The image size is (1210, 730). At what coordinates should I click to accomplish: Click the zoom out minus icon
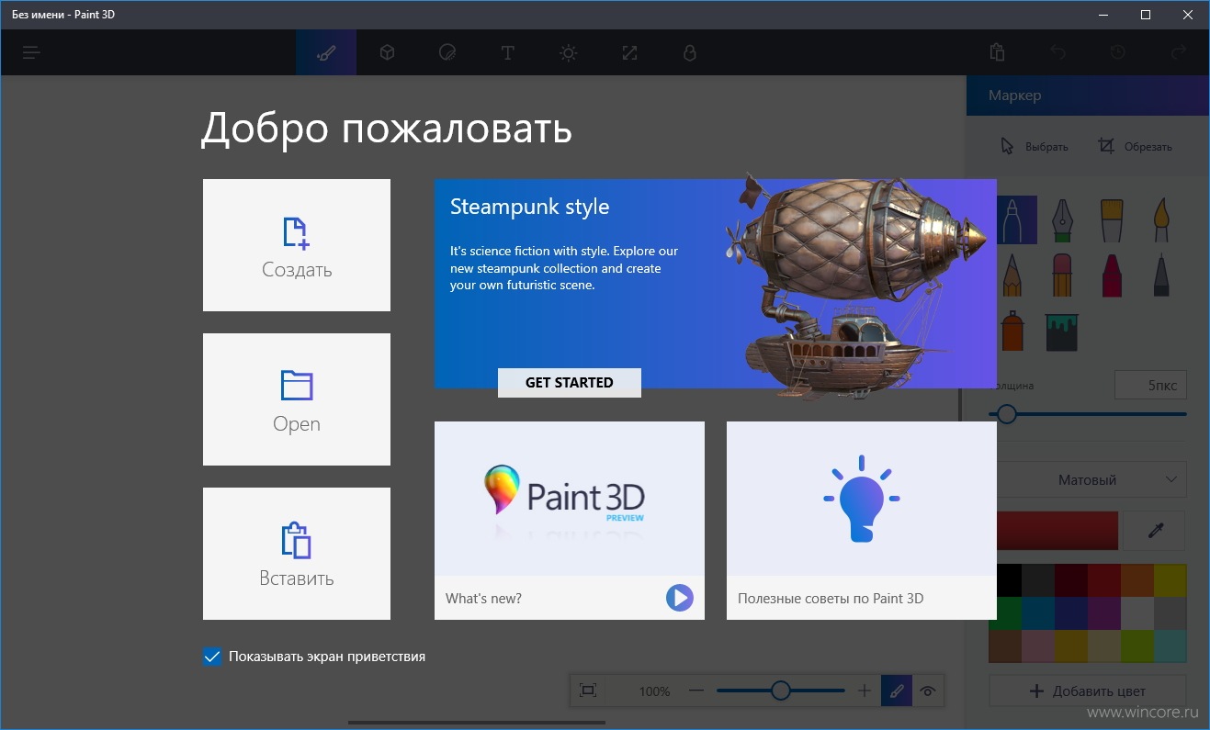(696, 691)
